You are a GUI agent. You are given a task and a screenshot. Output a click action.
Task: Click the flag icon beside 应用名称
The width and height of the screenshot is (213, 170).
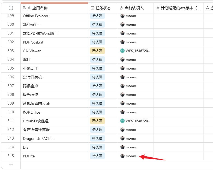tap(25, 8)
